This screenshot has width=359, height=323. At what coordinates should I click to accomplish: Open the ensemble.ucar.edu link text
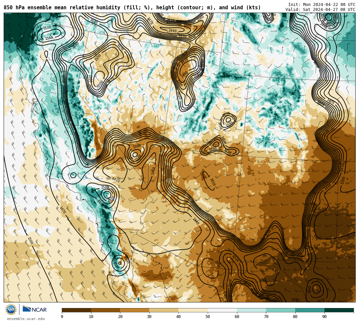[26, 319]
